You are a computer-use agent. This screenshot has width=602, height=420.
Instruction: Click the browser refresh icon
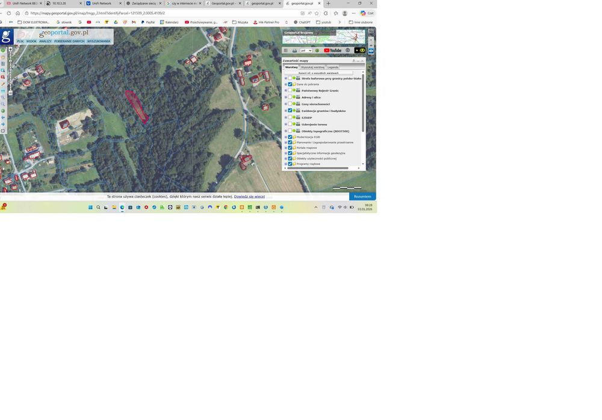point(9,13)
